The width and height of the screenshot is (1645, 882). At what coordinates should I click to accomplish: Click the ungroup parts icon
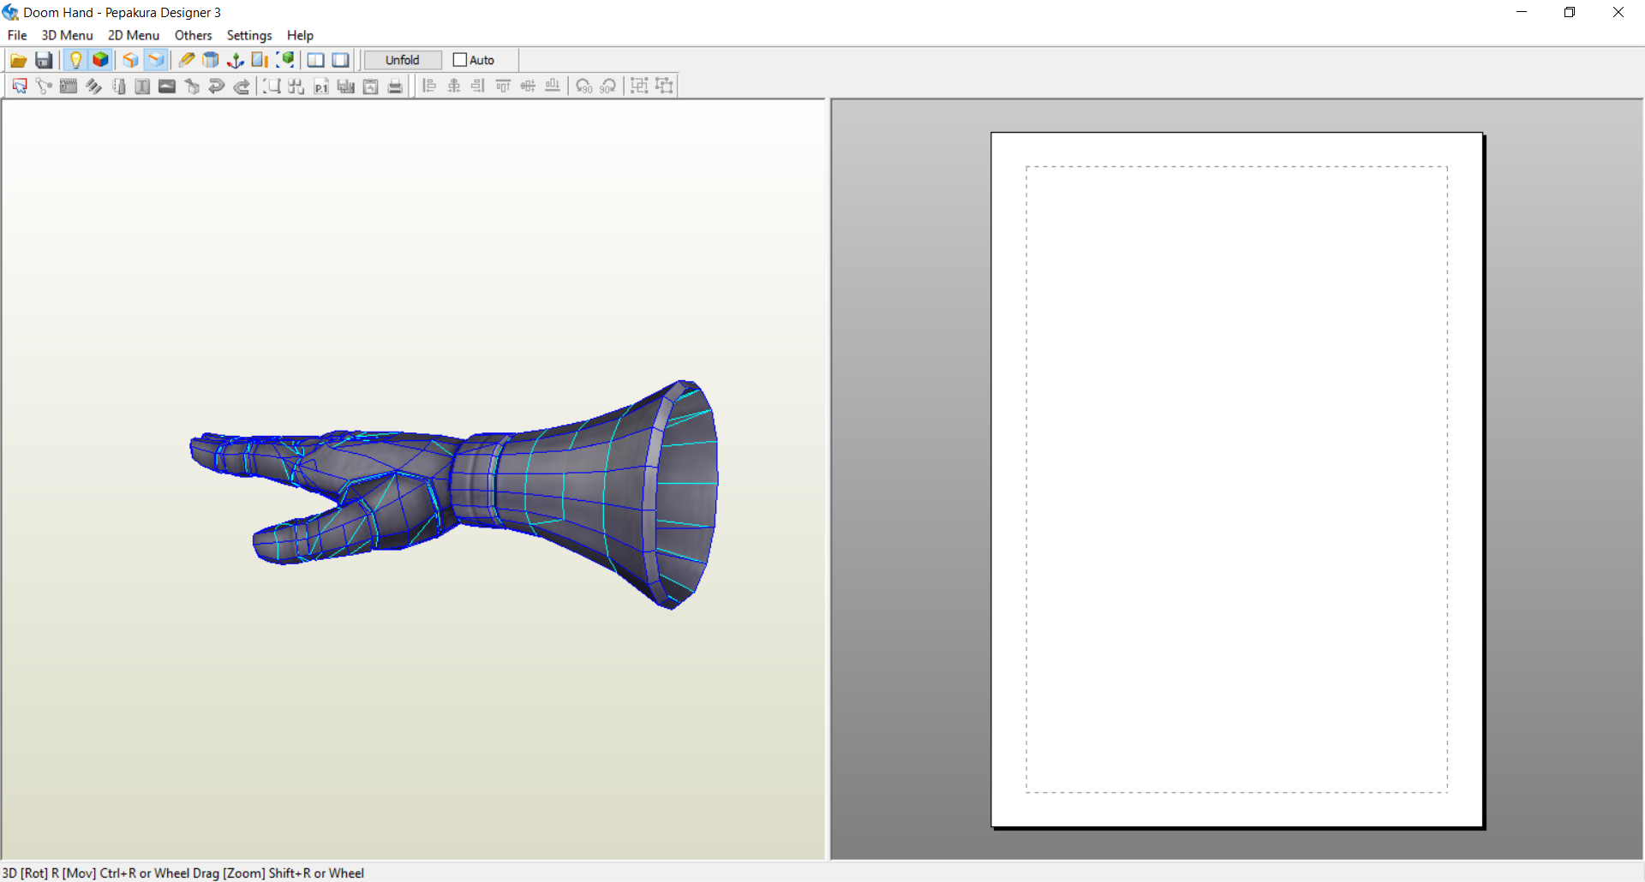tap(664, 86)
